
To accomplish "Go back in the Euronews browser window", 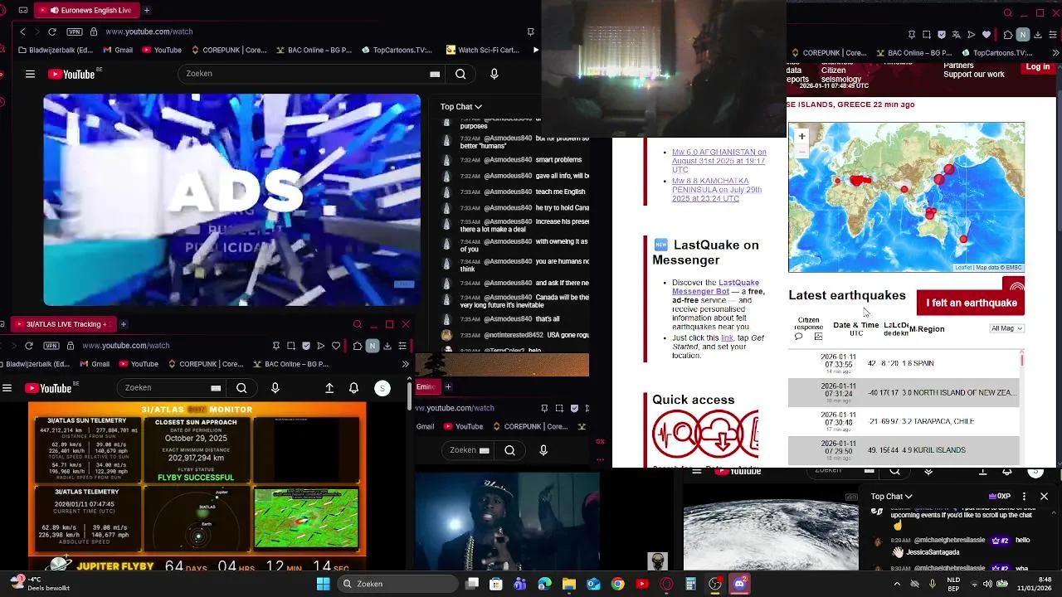I will (x=22, y=32).
